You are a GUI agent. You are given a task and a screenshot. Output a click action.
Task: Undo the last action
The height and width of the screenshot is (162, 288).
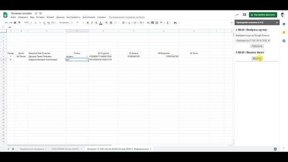[7, 22]
